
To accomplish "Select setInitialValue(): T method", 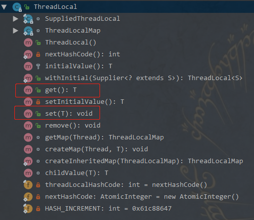I will (85, 102).
